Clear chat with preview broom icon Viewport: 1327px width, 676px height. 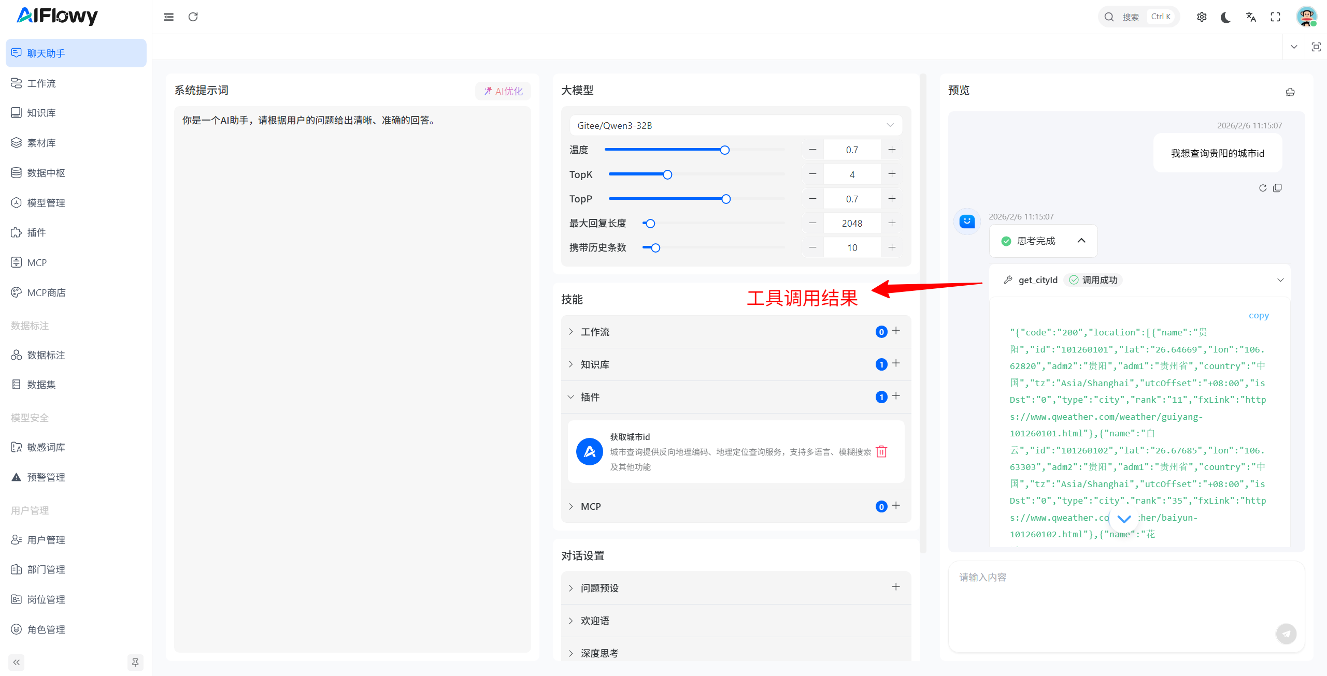(1290, 92)
